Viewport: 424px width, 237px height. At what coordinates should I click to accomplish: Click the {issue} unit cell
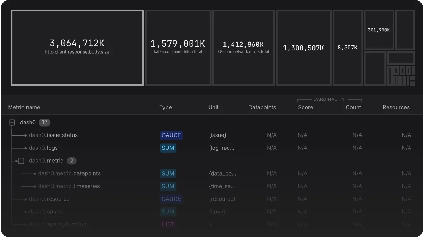pos(217,135)
